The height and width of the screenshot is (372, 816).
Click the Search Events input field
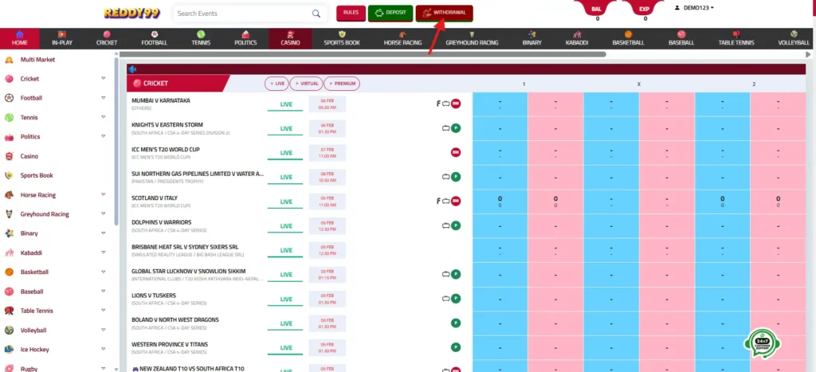pyautogui.click(x=239, y=14)
